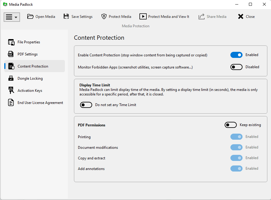The height and width of the screenshot is (200, 271).
Task: Maximize the Media Padlock window
Action: tap(250, 4)
